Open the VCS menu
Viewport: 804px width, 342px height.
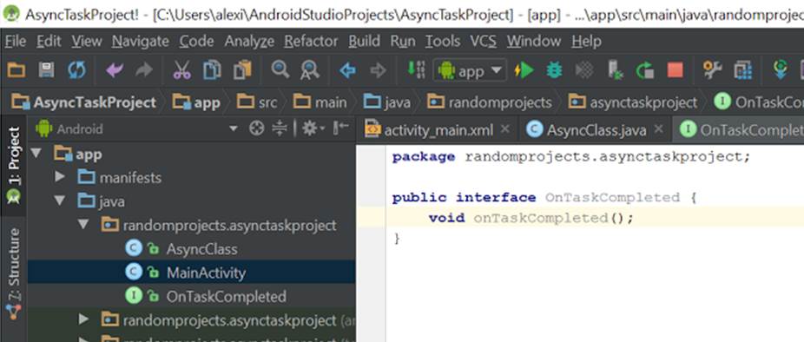click(484, 41)
